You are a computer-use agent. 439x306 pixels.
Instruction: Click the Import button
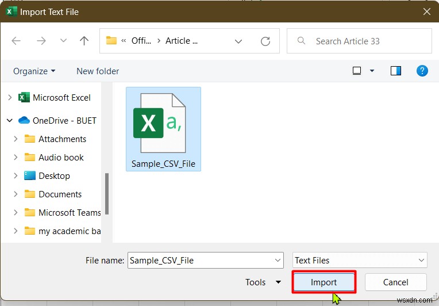(x=324, y=282)
